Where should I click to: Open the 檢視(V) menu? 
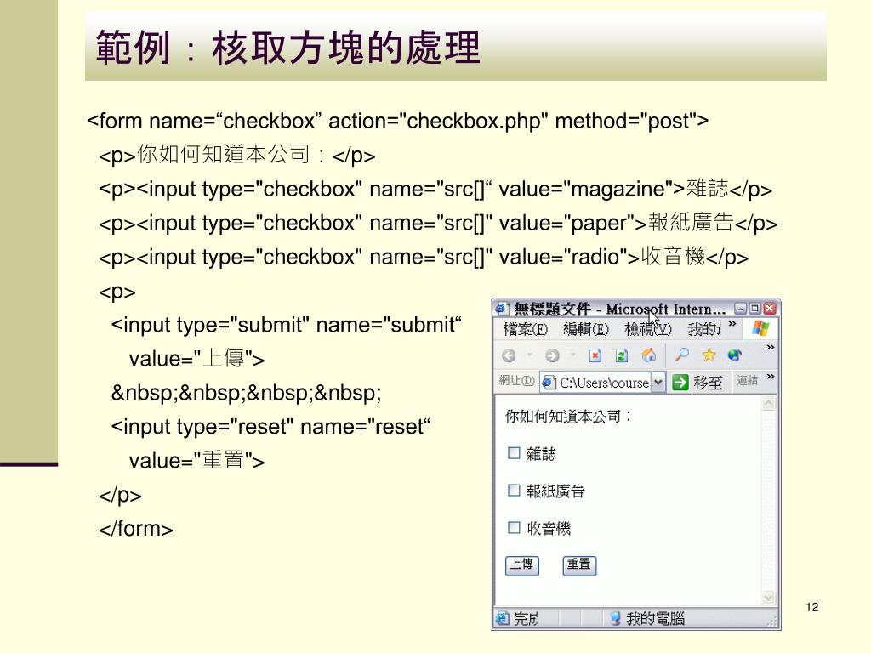[x=648, y=329]
